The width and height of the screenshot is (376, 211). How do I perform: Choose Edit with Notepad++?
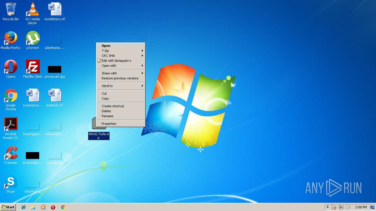[x=121, y=61]
